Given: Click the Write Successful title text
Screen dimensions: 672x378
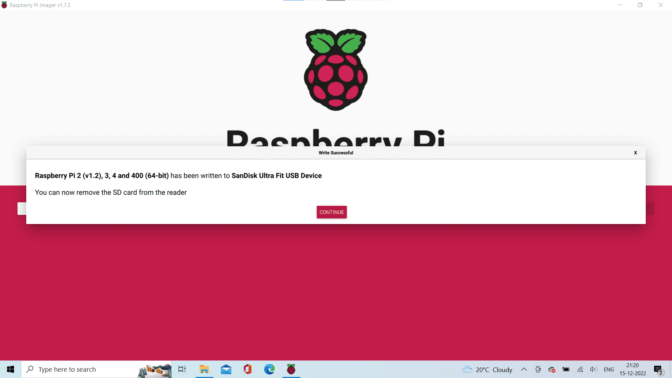Looking at the screenshot, I should pos(336,153).
